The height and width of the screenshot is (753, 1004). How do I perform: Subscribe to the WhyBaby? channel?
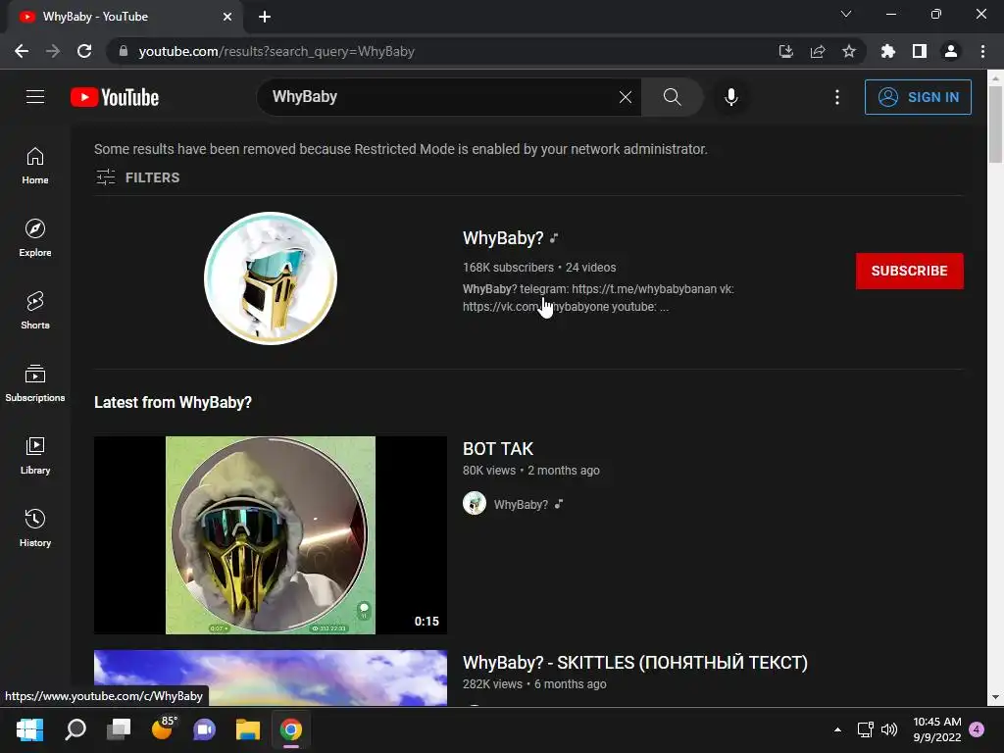tap(909, 271)
